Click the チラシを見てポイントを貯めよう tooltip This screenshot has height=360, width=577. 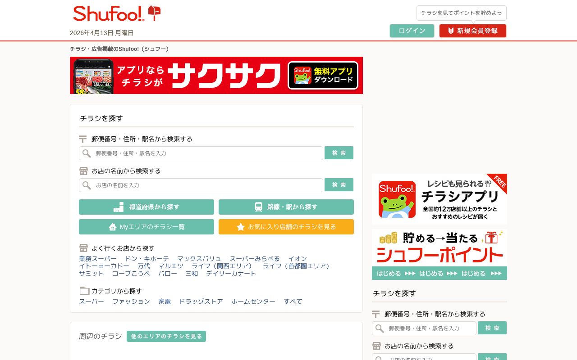[462, 13]
